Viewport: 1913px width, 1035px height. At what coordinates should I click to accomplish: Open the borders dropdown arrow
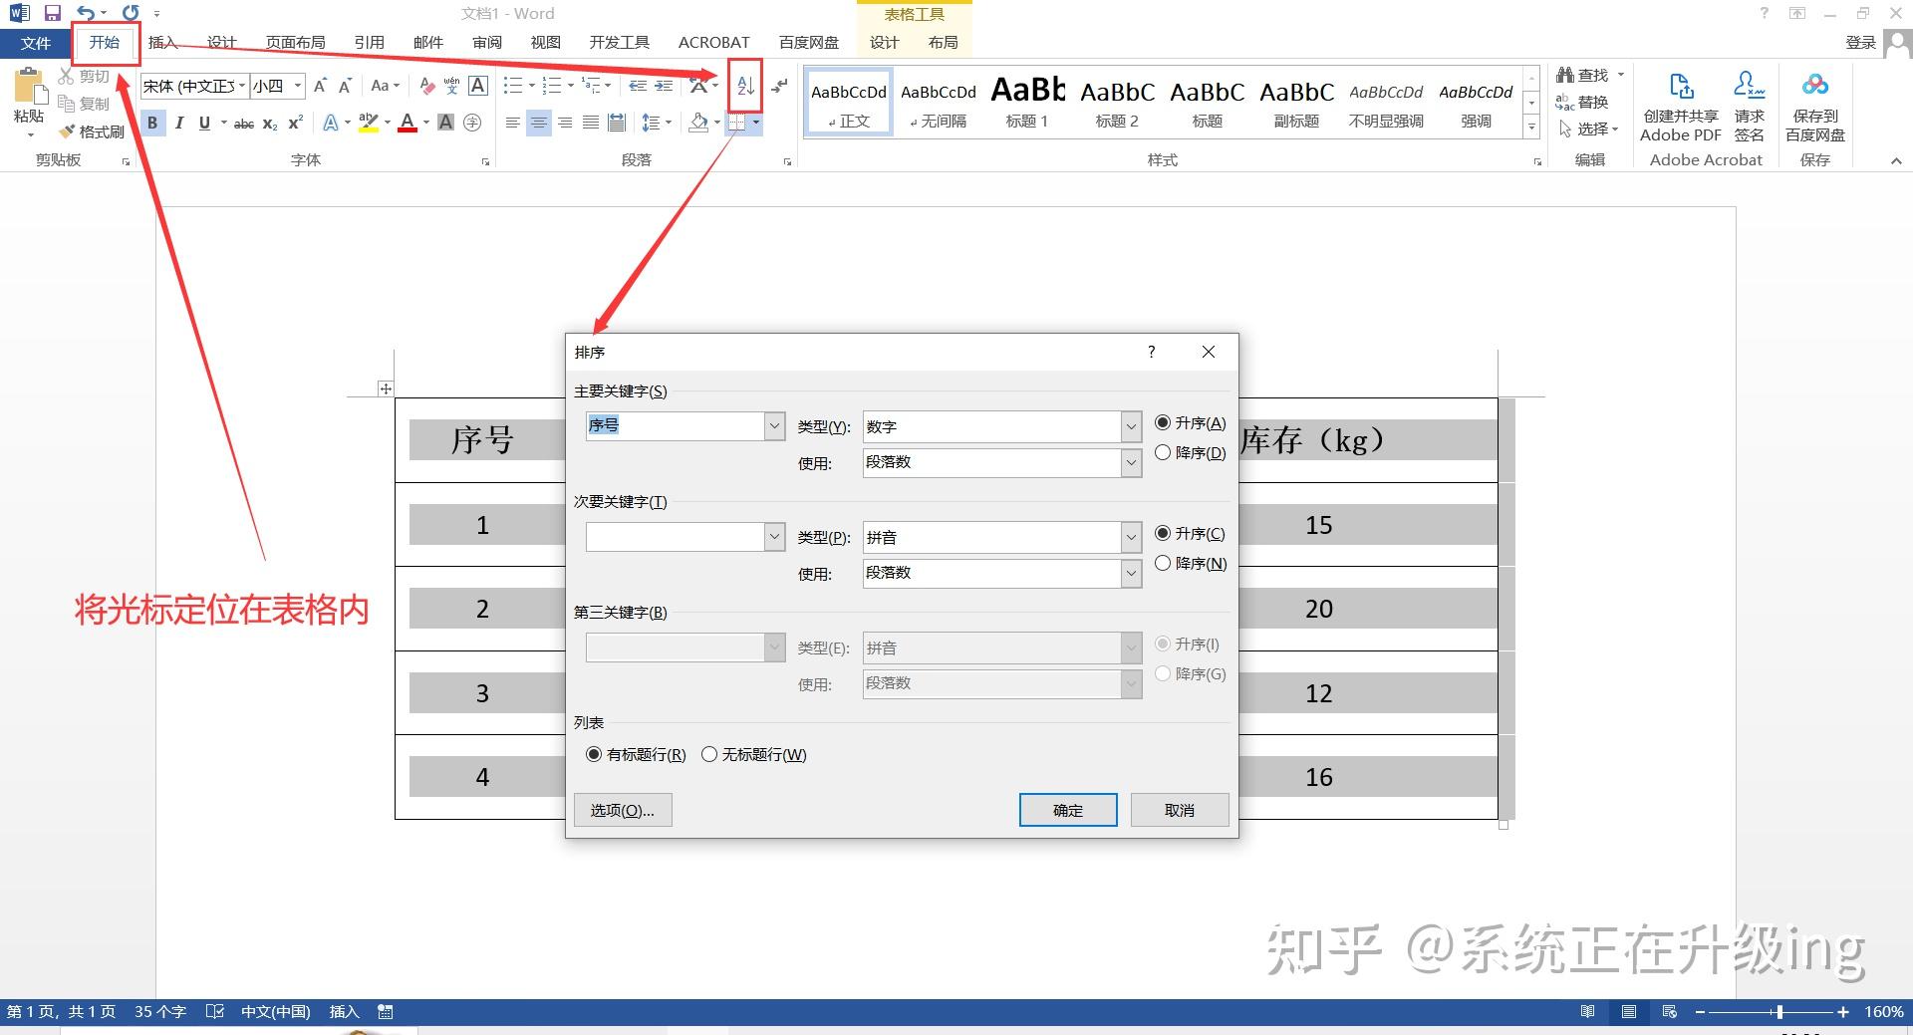point(756,123)
